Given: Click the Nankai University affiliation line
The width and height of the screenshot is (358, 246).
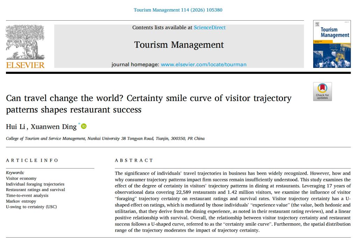Looking at the screenshot, I should (x=105, y=139).
